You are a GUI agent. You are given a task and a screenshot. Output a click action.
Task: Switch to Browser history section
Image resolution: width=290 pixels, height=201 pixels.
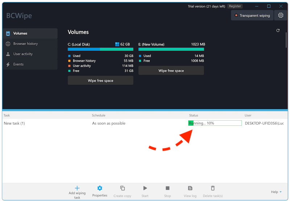point(25,44)
